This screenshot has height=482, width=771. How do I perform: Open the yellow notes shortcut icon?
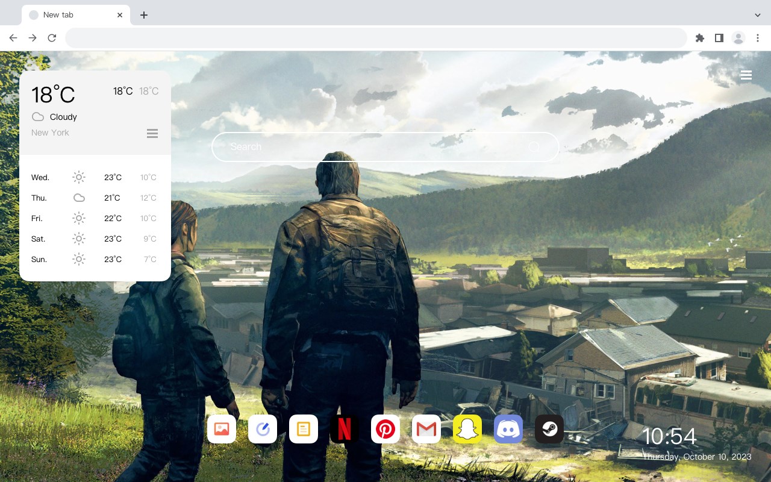pyautogui.click(x=304, y=429)
